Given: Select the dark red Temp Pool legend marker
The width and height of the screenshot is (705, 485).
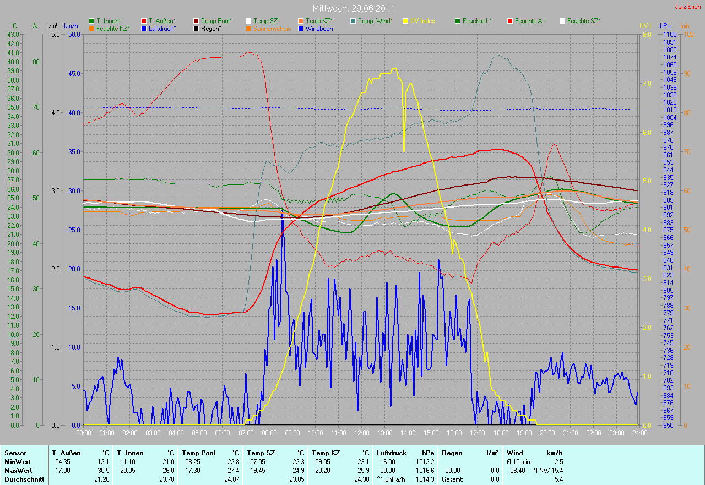Looking at the screenshot, I should pyautogui.click(x=196, y=21).
